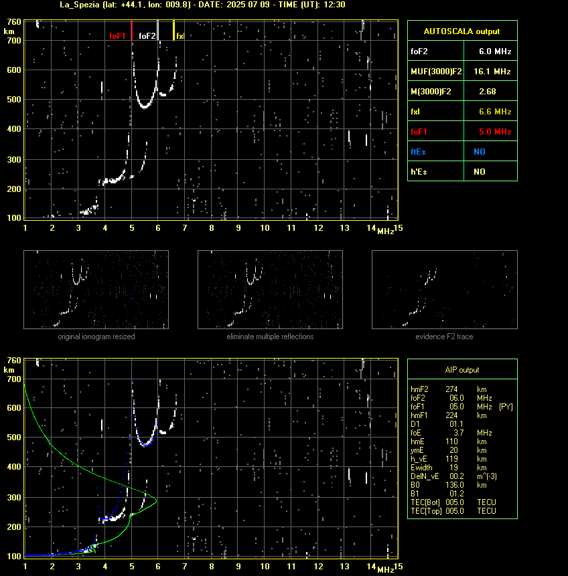Select the AUTOSCALA output header
Screen dimensions: 568x576
point(462,31)
